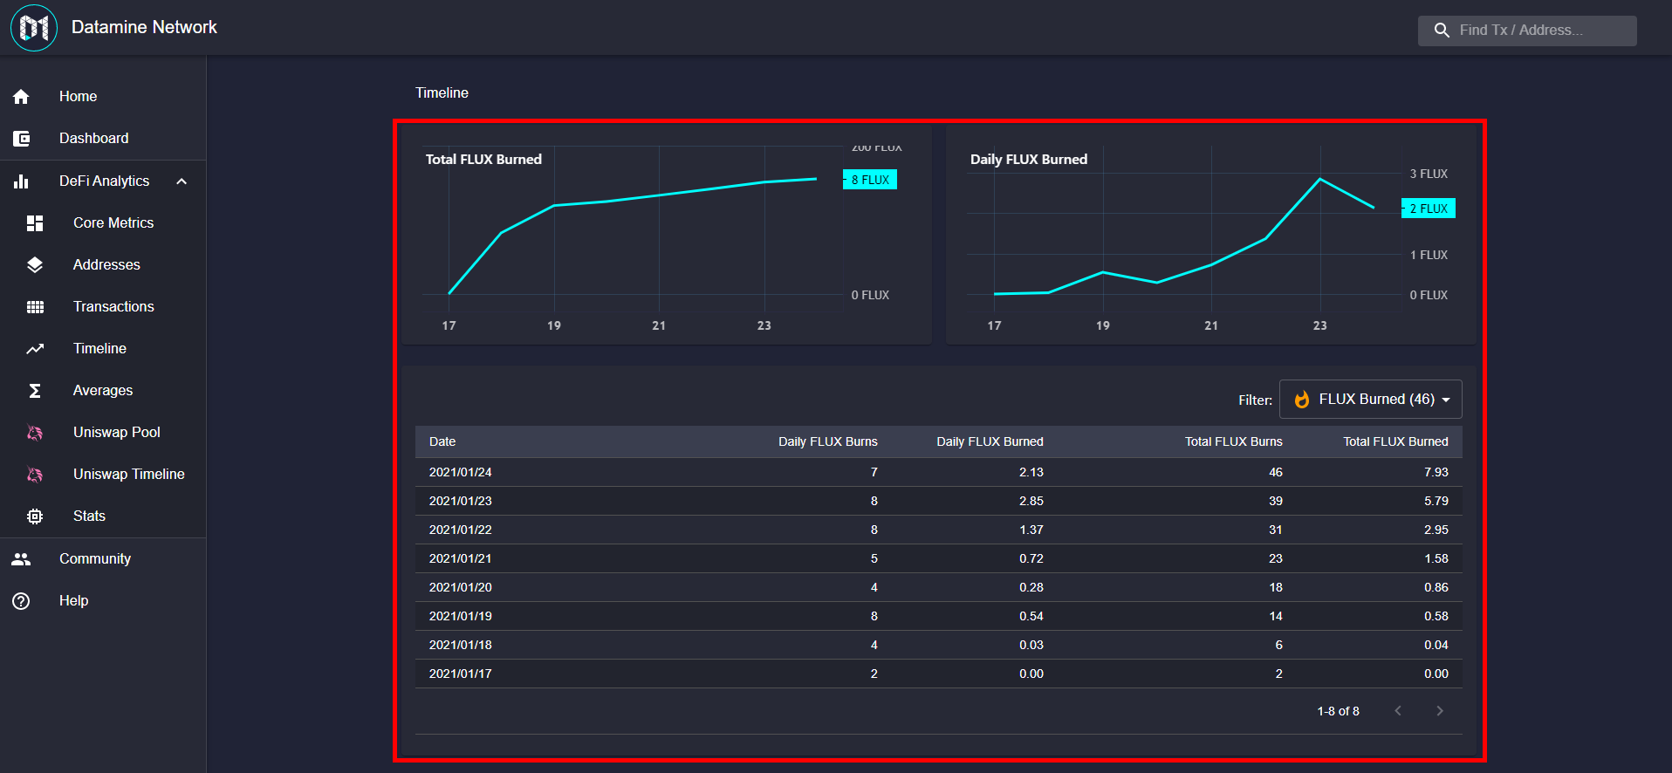This screenshot has height=773, width=1672.
Task: Click the flame icon in filter
Action: [x=1302, y=400]
